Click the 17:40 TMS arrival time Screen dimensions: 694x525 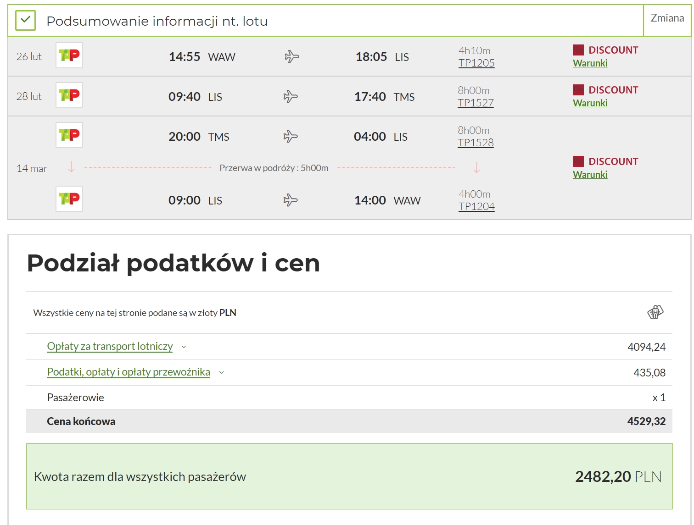click(x=384, y=97)
